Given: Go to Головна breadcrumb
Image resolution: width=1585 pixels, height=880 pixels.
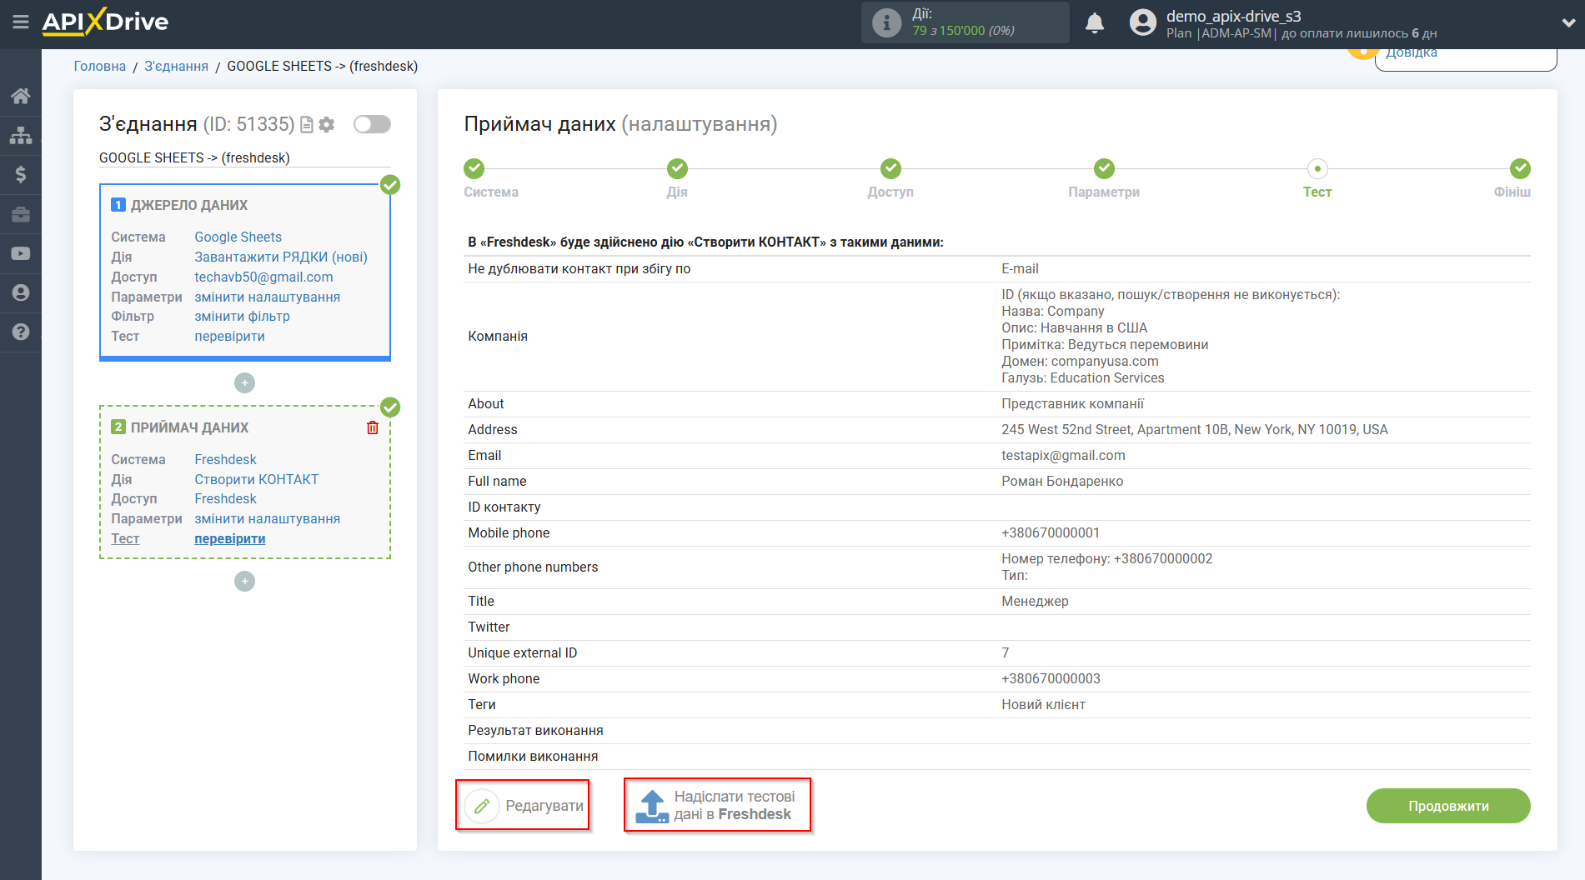Looking at the screenshot, I should (100, 66).
